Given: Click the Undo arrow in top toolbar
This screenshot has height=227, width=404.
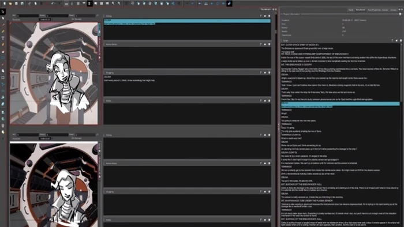Looking at the screenshot, I should point(53,3).
